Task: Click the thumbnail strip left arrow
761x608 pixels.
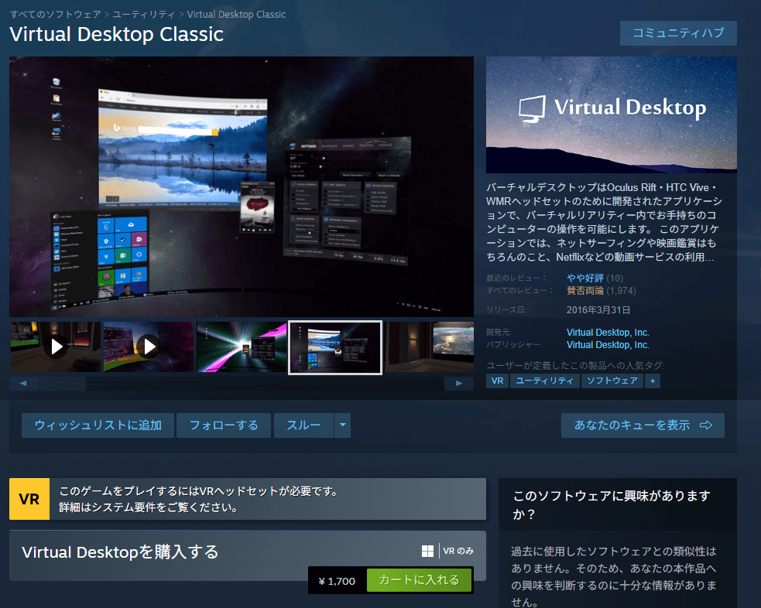Action: pos(22,383)
